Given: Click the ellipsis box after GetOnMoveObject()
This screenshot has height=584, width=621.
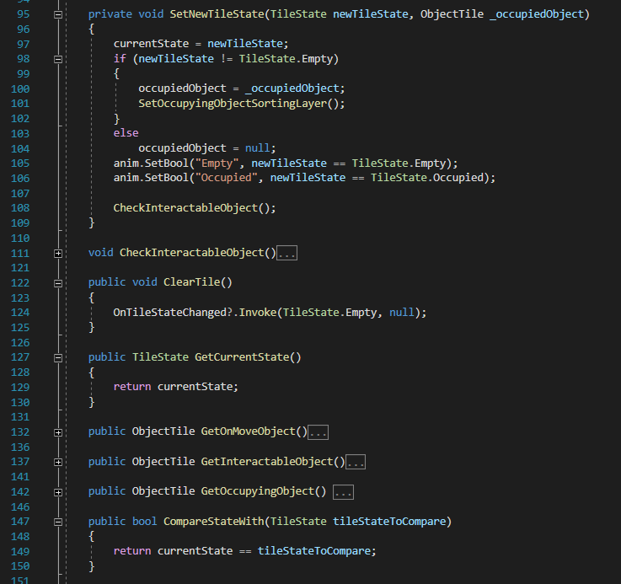Looking at the screenshot, I should 318,432.
